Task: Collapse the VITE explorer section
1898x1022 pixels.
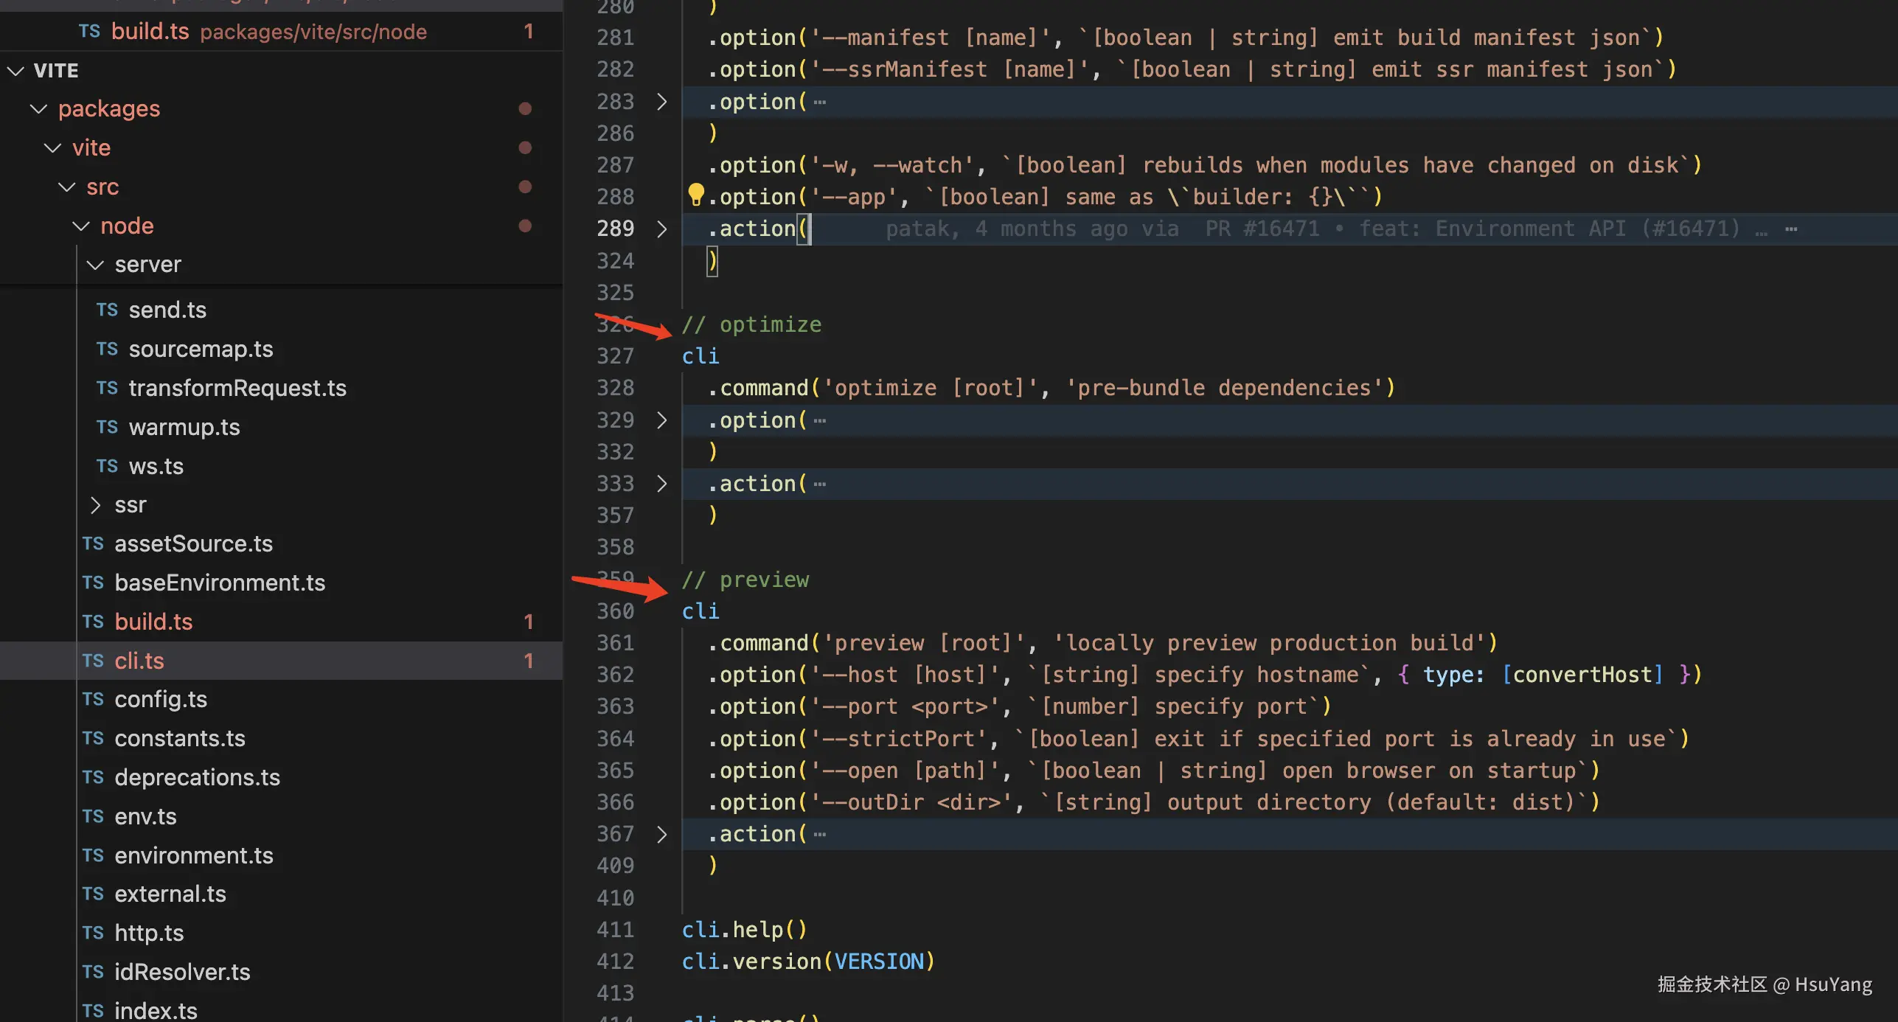Action: pyautogui.click(x=15, y=71)
